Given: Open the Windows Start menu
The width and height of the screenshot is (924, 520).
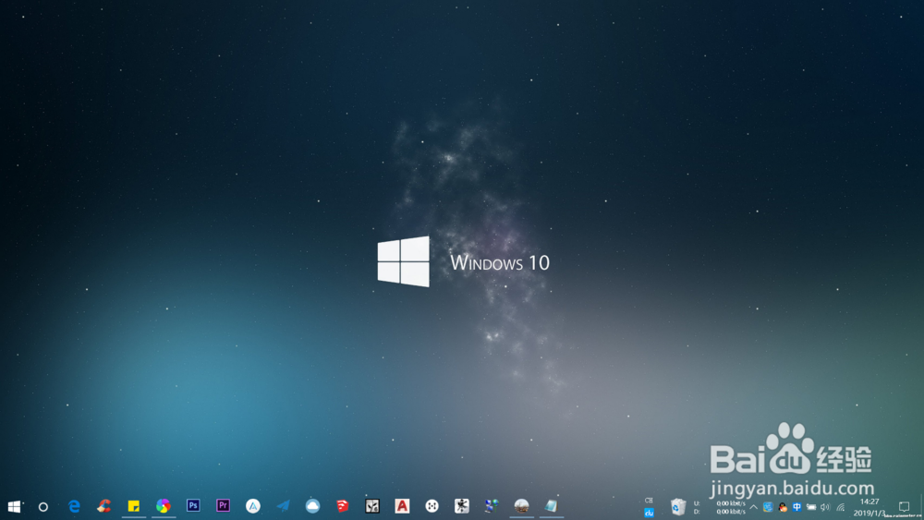Looking at the screenshot, I should click(14, 506).
